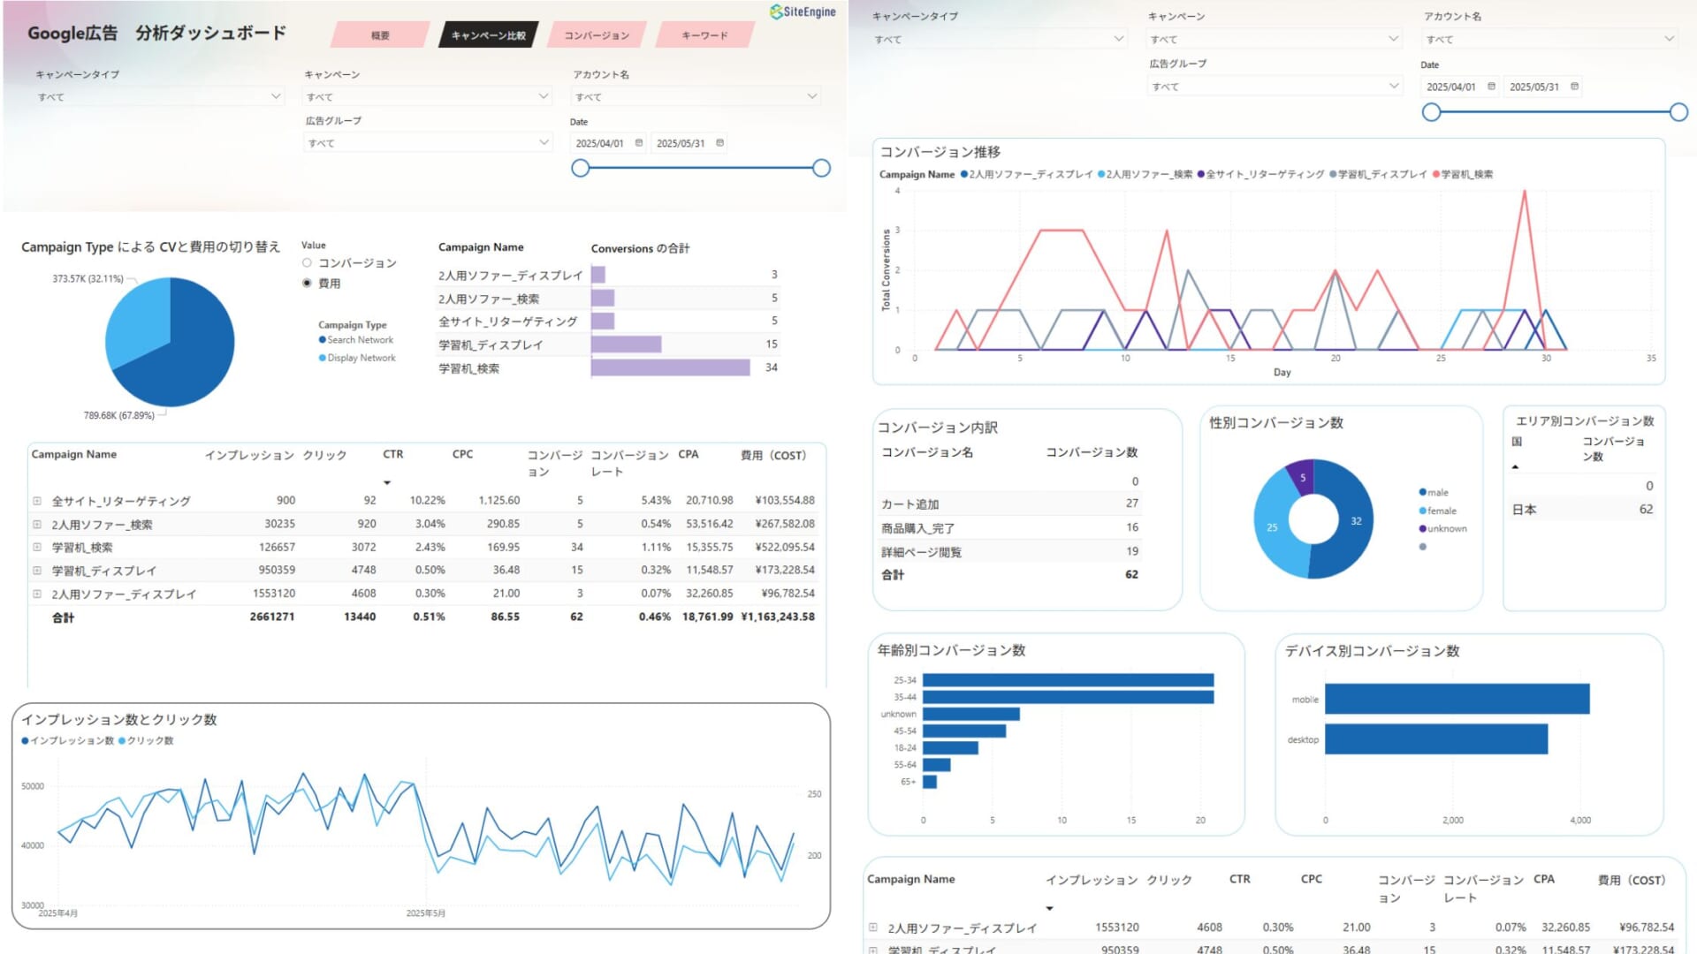
Task: Open calendar icon for left start date
Action: tap(639, 143)
